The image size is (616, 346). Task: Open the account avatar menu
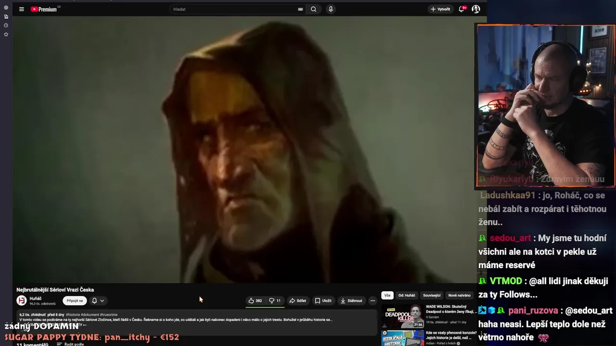coord(476,9)
